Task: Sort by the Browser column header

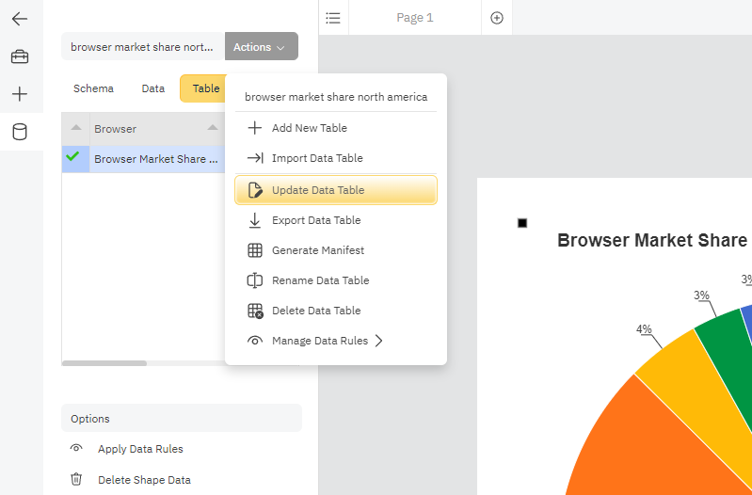Action: [x=116, y=129]
